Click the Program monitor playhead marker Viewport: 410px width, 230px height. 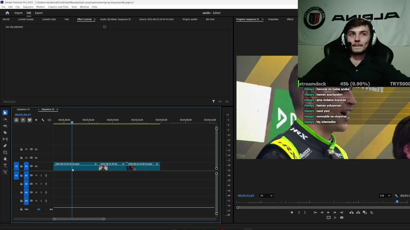[x=397, y=202]
